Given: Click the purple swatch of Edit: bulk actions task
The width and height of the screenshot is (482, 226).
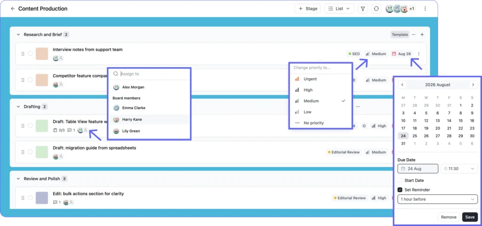Looking at the screenshot, I should click(42, 198).
